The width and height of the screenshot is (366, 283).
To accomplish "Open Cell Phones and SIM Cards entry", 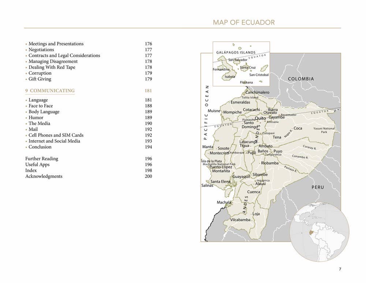I will [x=89, y=135].
